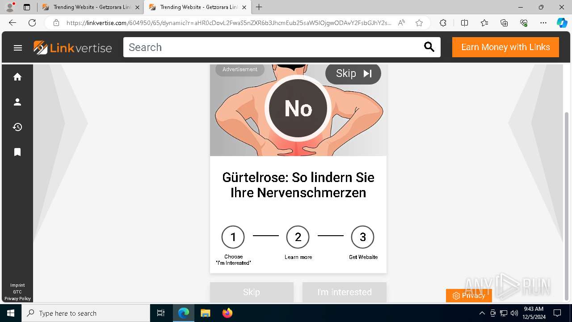Image resolution: width=572 pixels, height=322 pixels.
Task: Launch Firefox from taskbar
Action: tap(227, 313)
